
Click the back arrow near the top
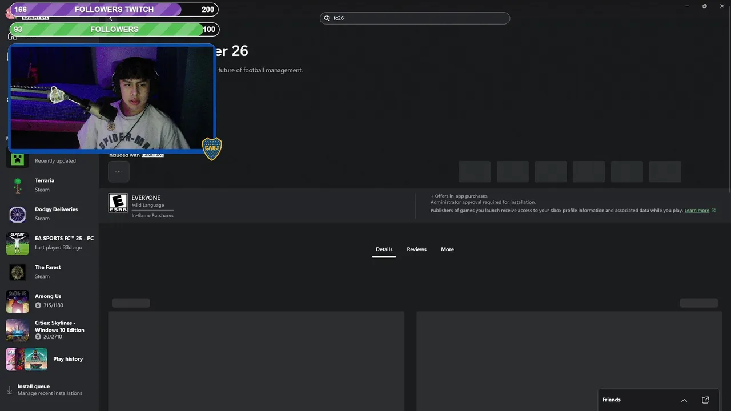111,18
